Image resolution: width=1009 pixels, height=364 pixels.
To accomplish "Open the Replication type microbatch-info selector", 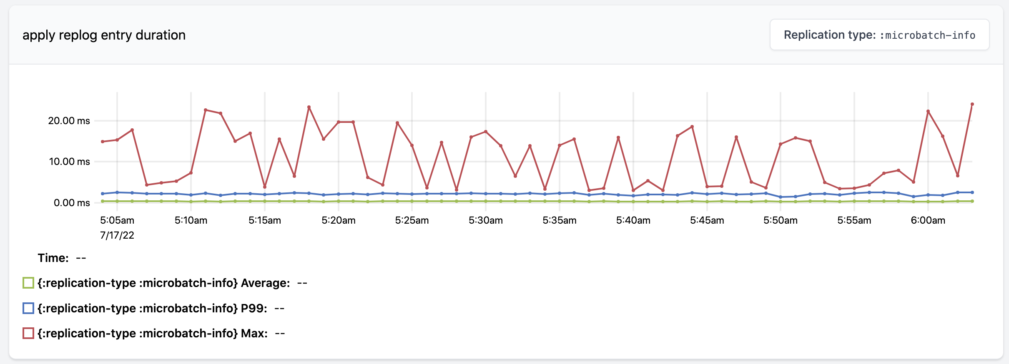I will click(879, 35).
